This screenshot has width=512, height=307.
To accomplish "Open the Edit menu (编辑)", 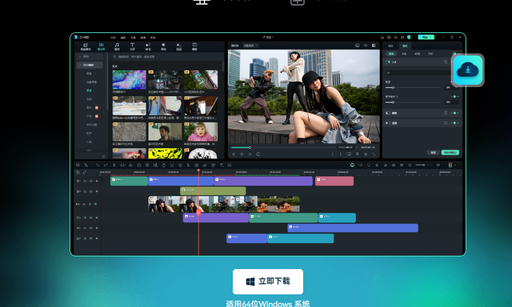I will 123,37.
